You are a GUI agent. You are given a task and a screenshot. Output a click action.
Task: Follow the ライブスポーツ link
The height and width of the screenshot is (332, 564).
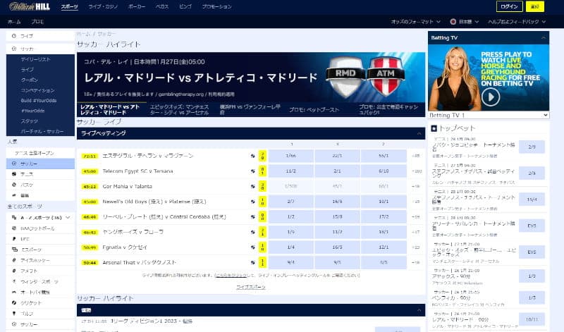point(251,287)
